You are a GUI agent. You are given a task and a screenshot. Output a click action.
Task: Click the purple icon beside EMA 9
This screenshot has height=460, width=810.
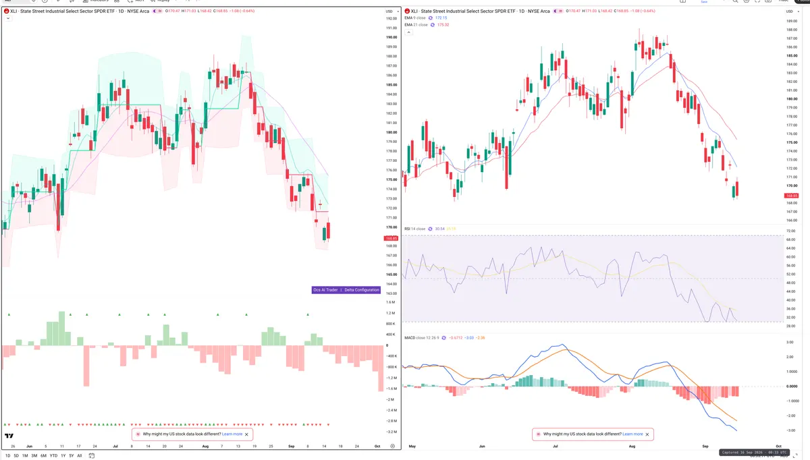[x=432, y=18]
